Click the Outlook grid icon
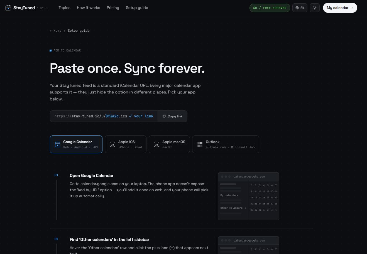Screen dimensions: 367x254 click(x=200, y=144)
